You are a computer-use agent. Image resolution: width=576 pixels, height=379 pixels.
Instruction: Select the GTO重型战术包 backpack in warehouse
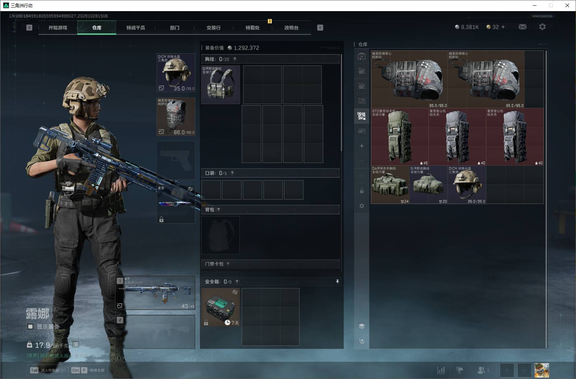400,137
